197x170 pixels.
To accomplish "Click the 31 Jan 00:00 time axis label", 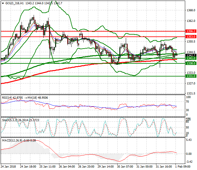I will point(145,167).
